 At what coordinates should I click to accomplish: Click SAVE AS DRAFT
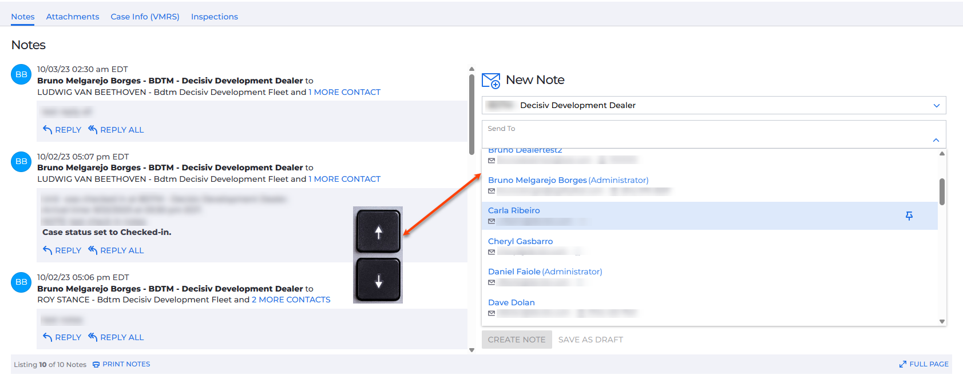point(591,340)
